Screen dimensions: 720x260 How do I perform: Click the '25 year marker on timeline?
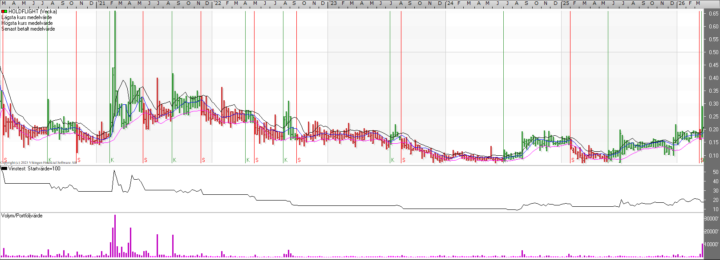tap(565, 4)
